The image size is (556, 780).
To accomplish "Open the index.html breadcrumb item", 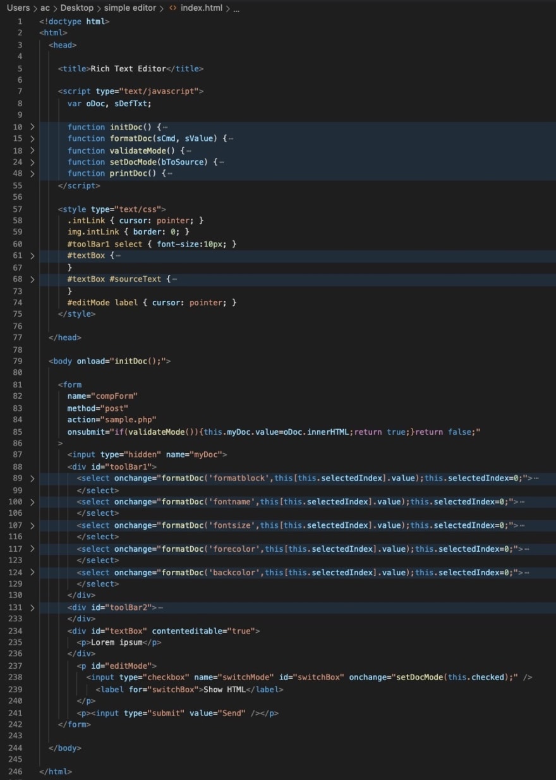I will [201, 8].
